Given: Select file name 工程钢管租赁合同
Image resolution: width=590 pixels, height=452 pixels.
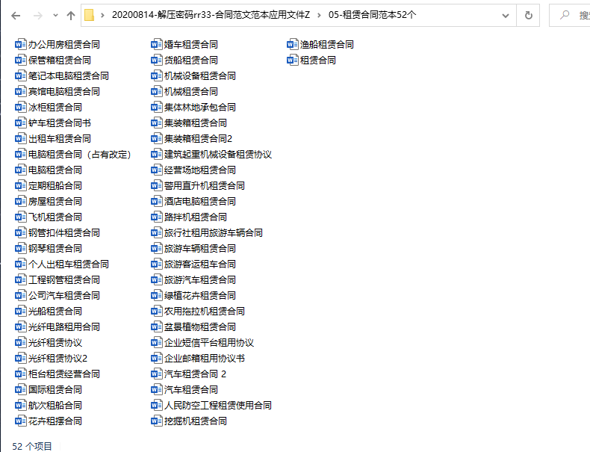Looking at the screenshot, I should point(64,280).
